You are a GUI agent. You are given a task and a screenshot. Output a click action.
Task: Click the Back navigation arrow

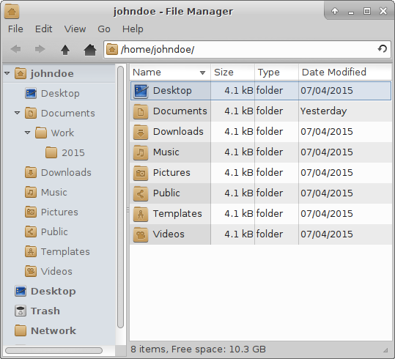(15, 49)
